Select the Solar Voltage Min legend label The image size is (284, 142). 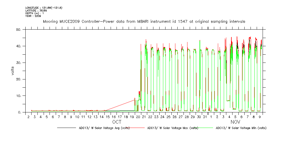[x=241, y=128]
